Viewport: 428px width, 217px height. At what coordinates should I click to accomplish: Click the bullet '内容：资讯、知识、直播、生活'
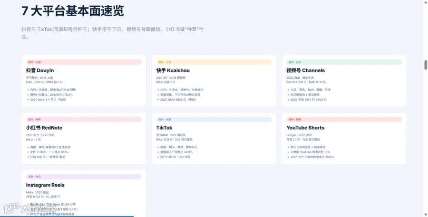point(311,90)
